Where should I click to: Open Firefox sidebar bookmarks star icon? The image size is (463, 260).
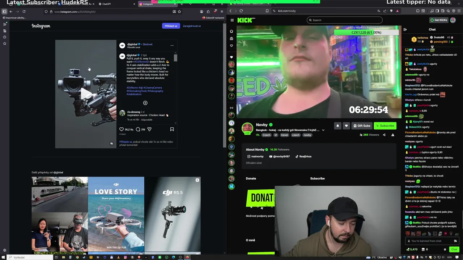point(5,43)
